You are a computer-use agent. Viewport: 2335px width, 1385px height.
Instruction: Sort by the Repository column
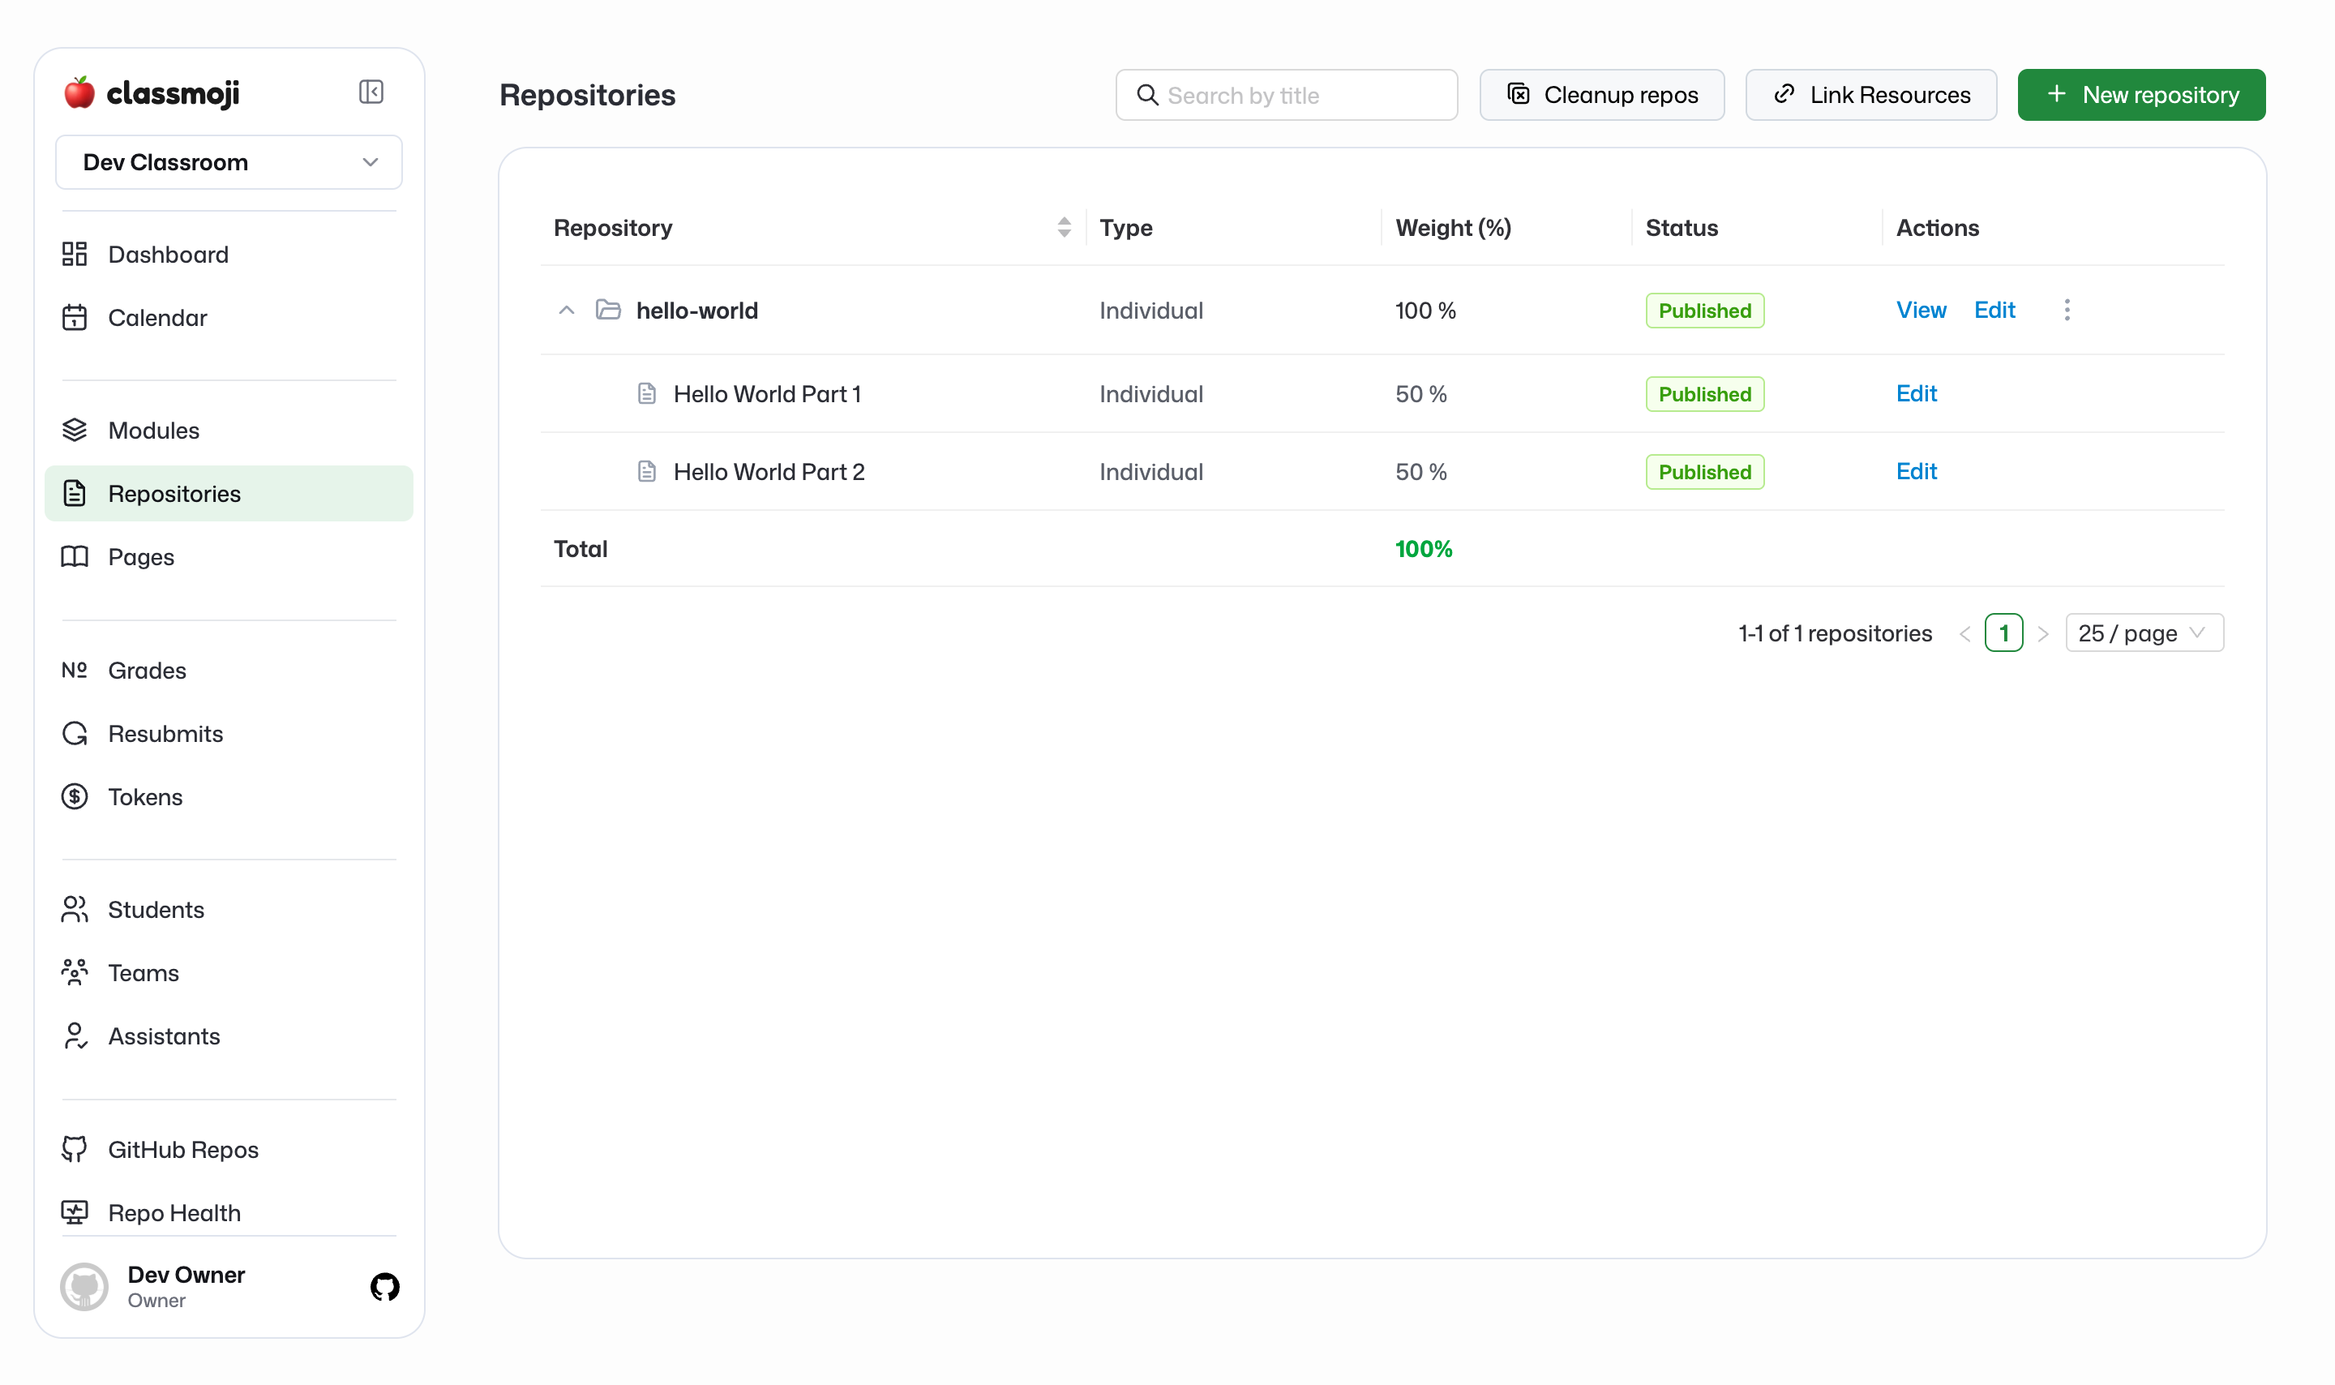pos(1065,228)
